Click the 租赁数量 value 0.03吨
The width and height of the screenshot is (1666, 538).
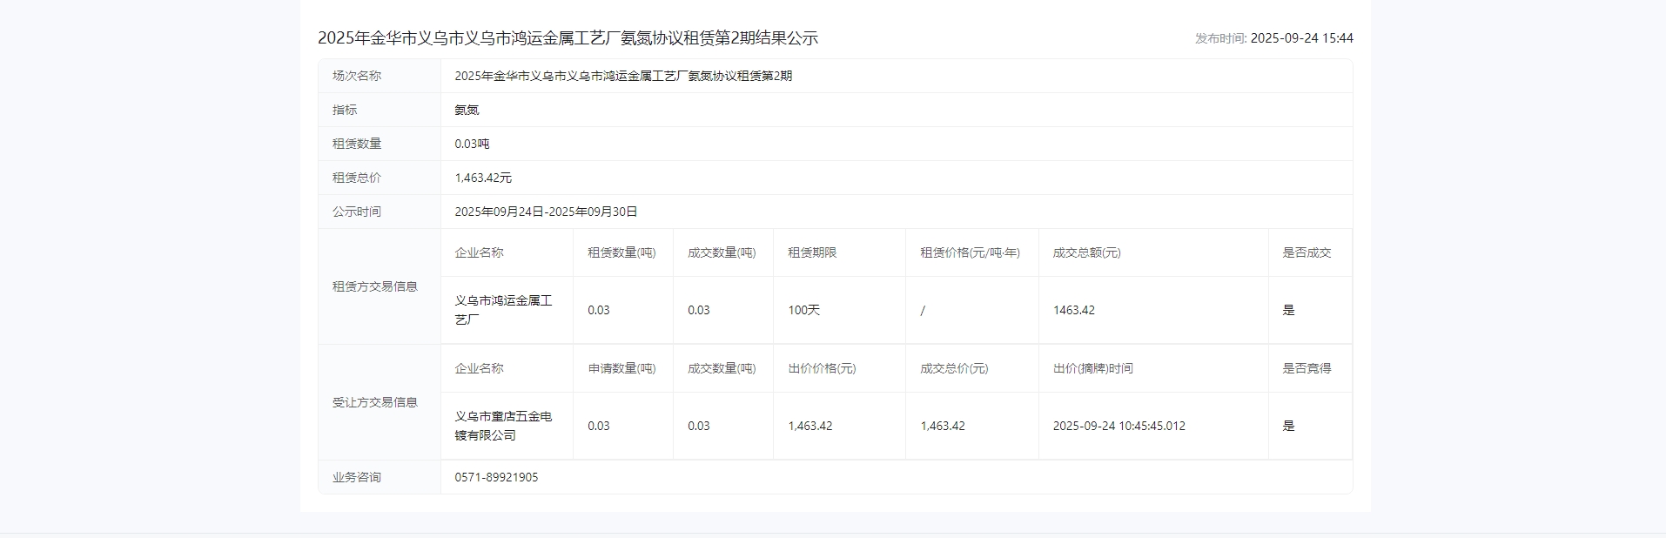(472, 144)
